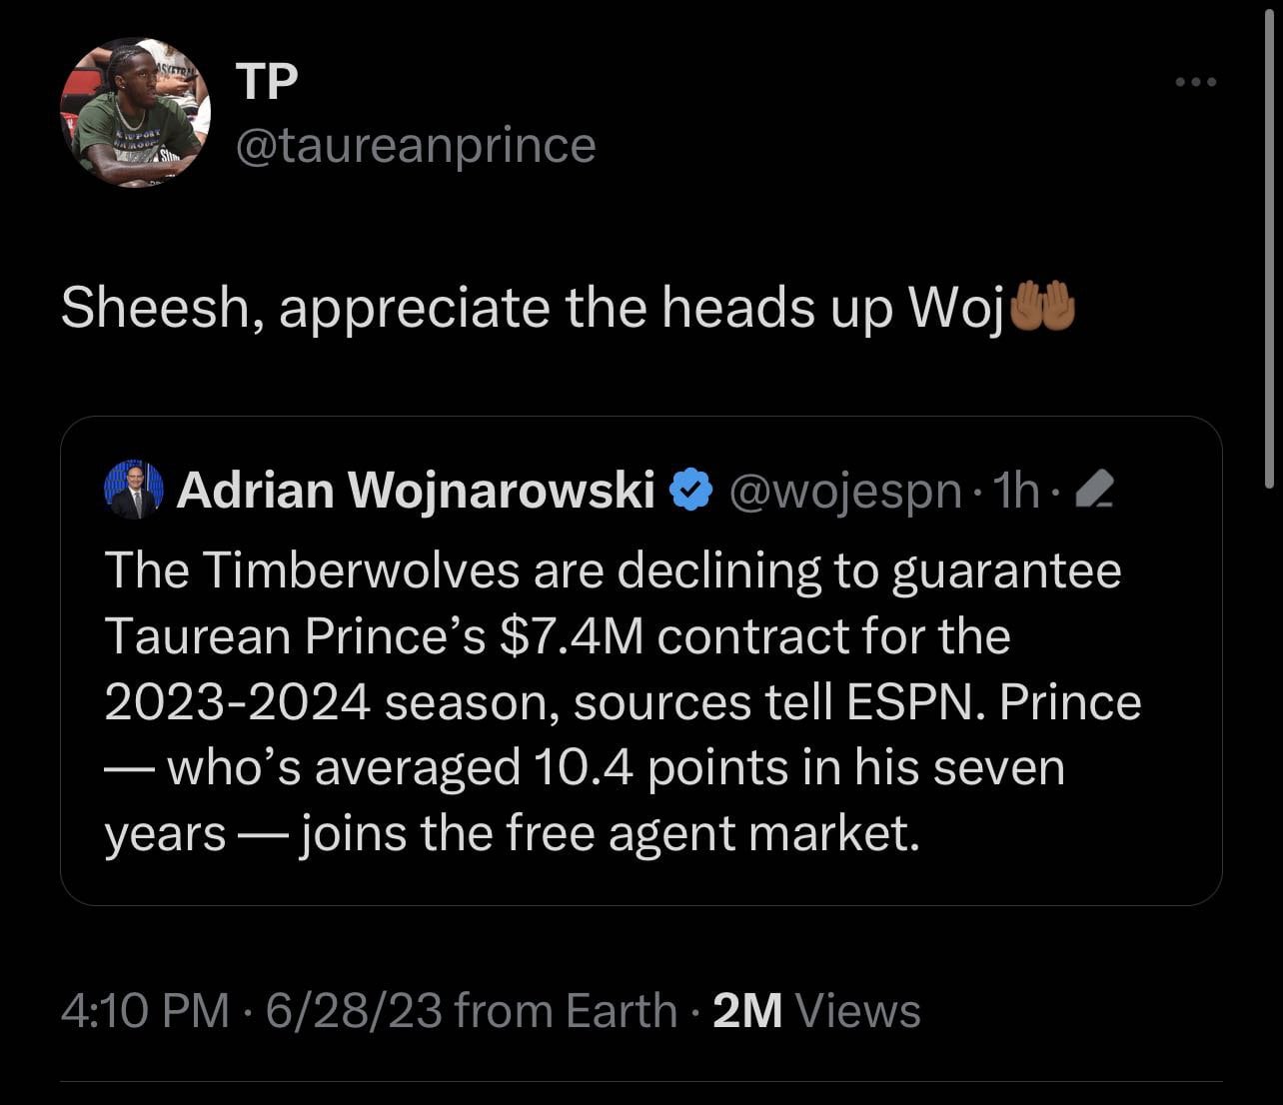
Task: Click the 1h timestamp in quoted tweet
Action: [1018, 491]
